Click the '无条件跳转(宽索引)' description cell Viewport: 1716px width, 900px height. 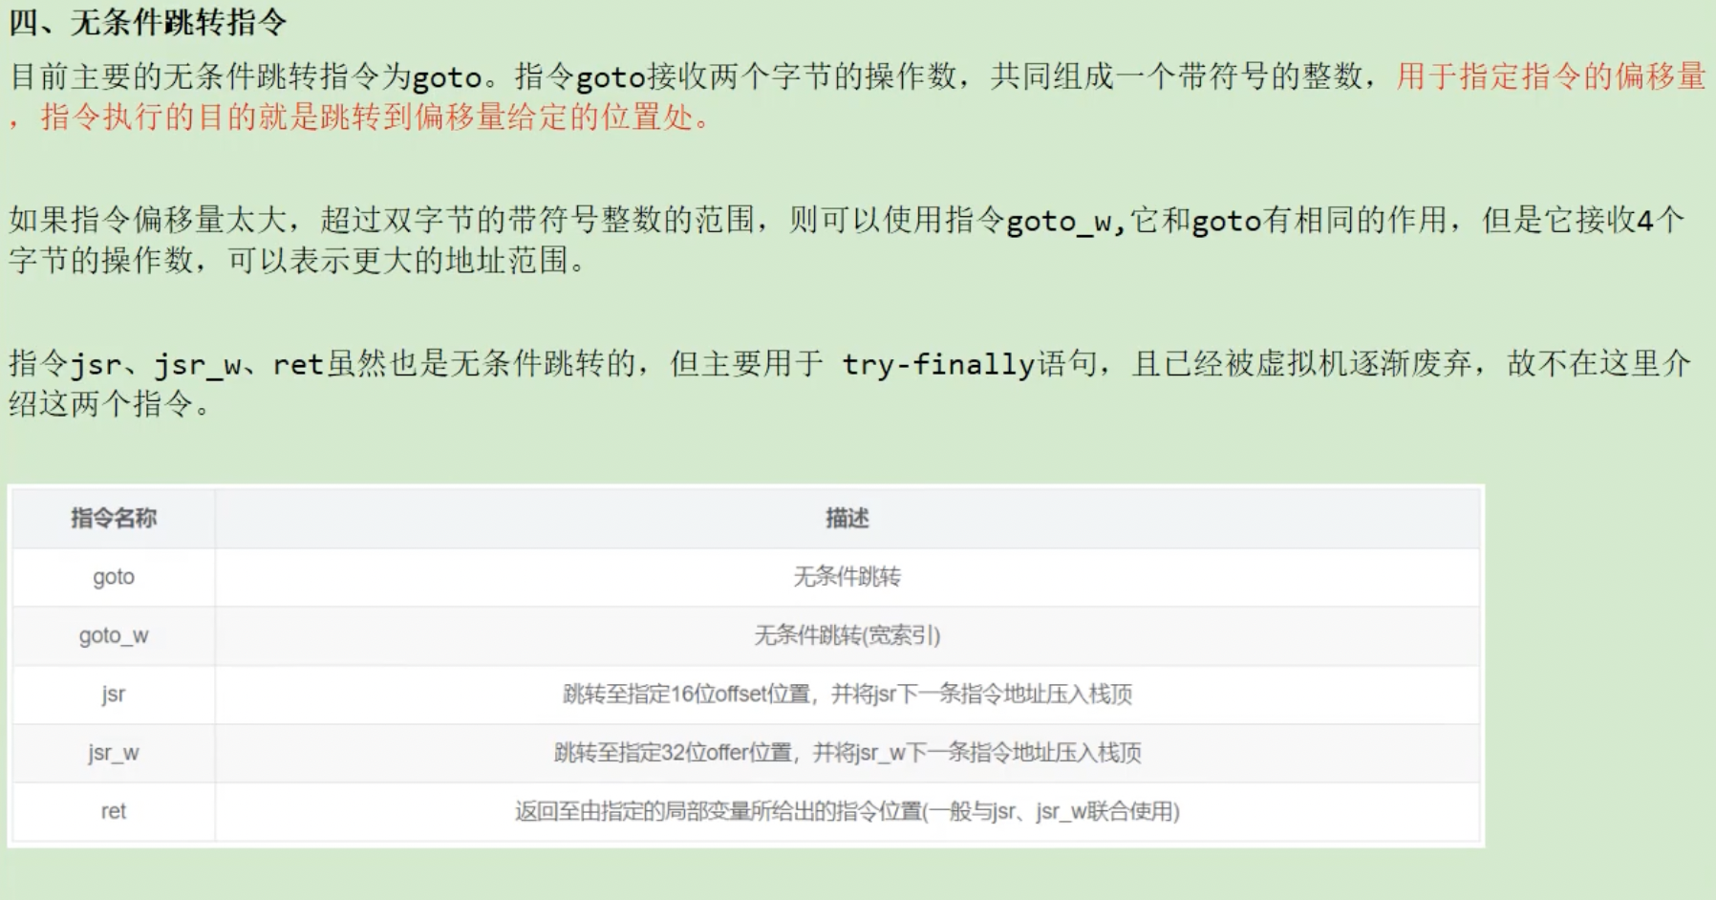coord(847,635)
